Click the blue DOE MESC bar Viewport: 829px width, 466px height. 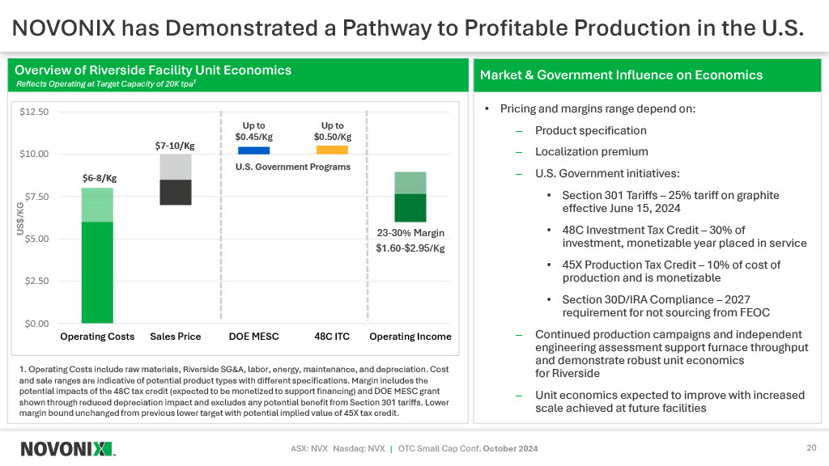tap(254, 150)
